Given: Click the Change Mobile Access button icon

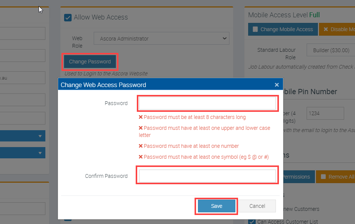Looking at the screenshot, I should tap(255, 29).
